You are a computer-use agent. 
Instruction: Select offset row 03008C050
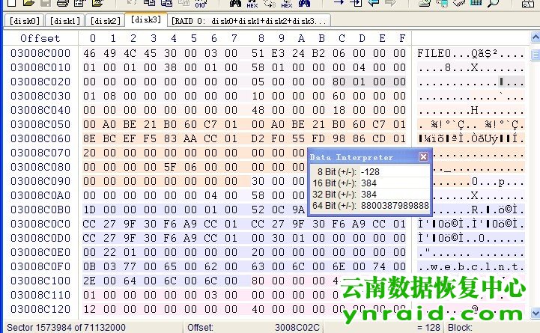click(40, 124)
